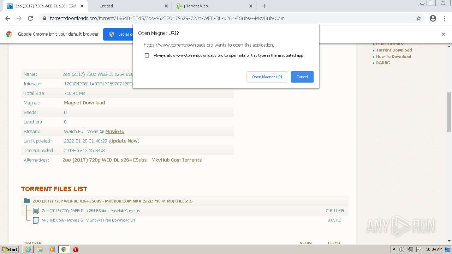Click Zoo (2017) 720p mkv file name

tap(91, 211)
